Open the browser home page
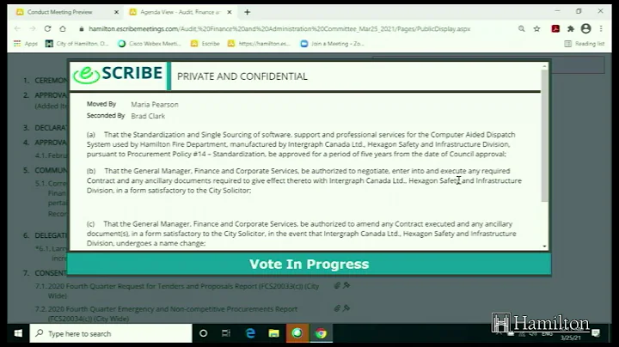Image resolution: width=619 pixels, height=347 pixels. (x=63, y=29)
